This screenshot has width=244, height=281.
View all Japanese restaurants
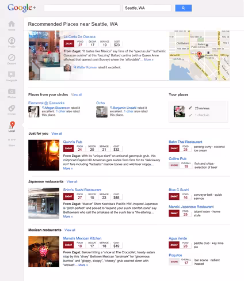tap(72, 181)
